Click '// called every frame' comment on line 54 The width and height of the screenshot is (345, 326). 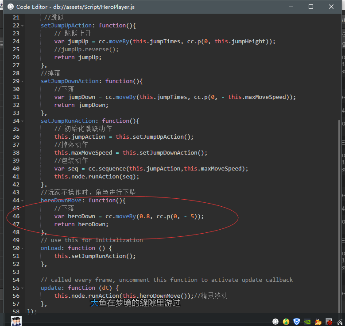[78, 280]
